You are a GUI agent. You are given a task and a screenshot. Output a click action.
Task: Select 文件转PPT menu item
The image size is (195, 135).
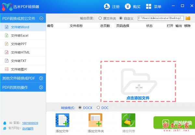23,44
